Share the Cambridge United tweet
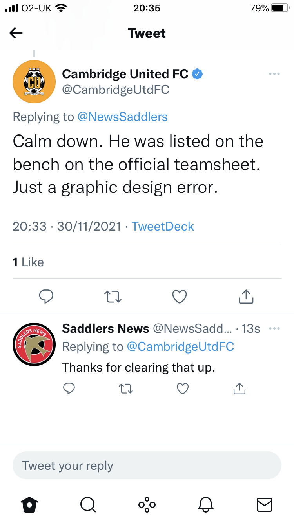The width and height of the screenshot is (294, 524). (x=247, y=297)
